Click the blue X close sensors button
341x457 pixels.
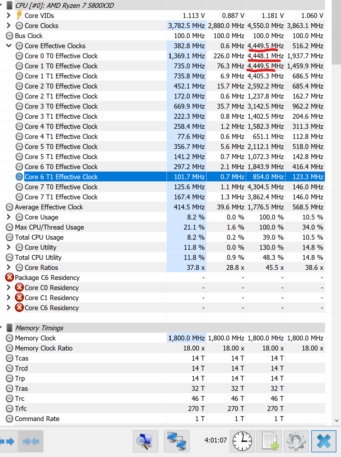pyautogui.click(x=324, y=441)
